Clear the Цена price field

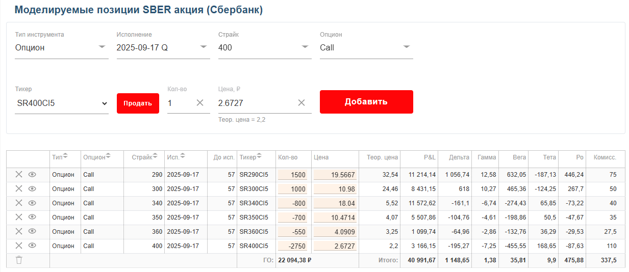[x=301, y=103]
